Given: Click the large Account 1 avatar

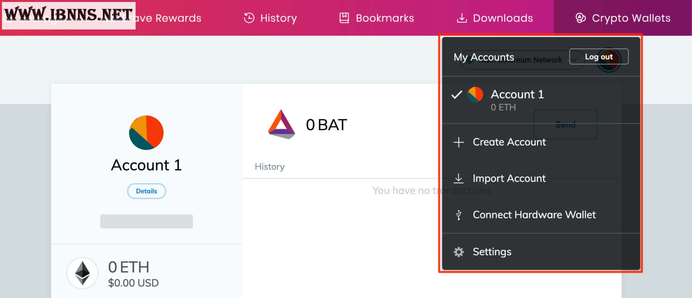Looking at the screenshot, I should (146, 133).
